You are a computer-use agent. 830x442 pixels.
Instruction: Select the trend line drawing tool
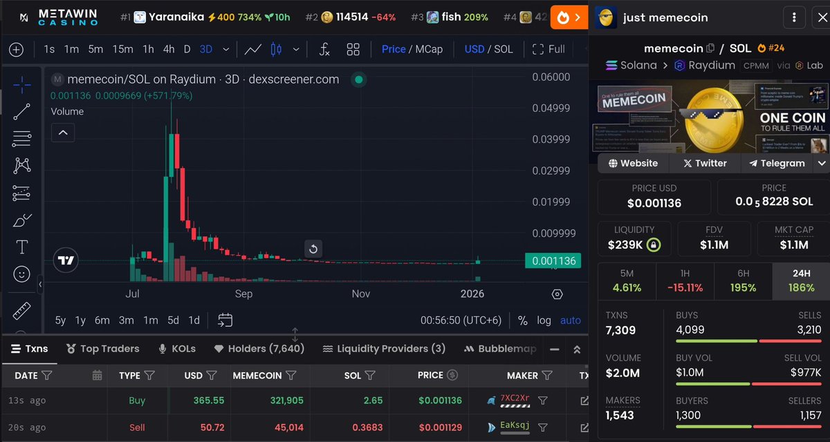coord(21,111)
